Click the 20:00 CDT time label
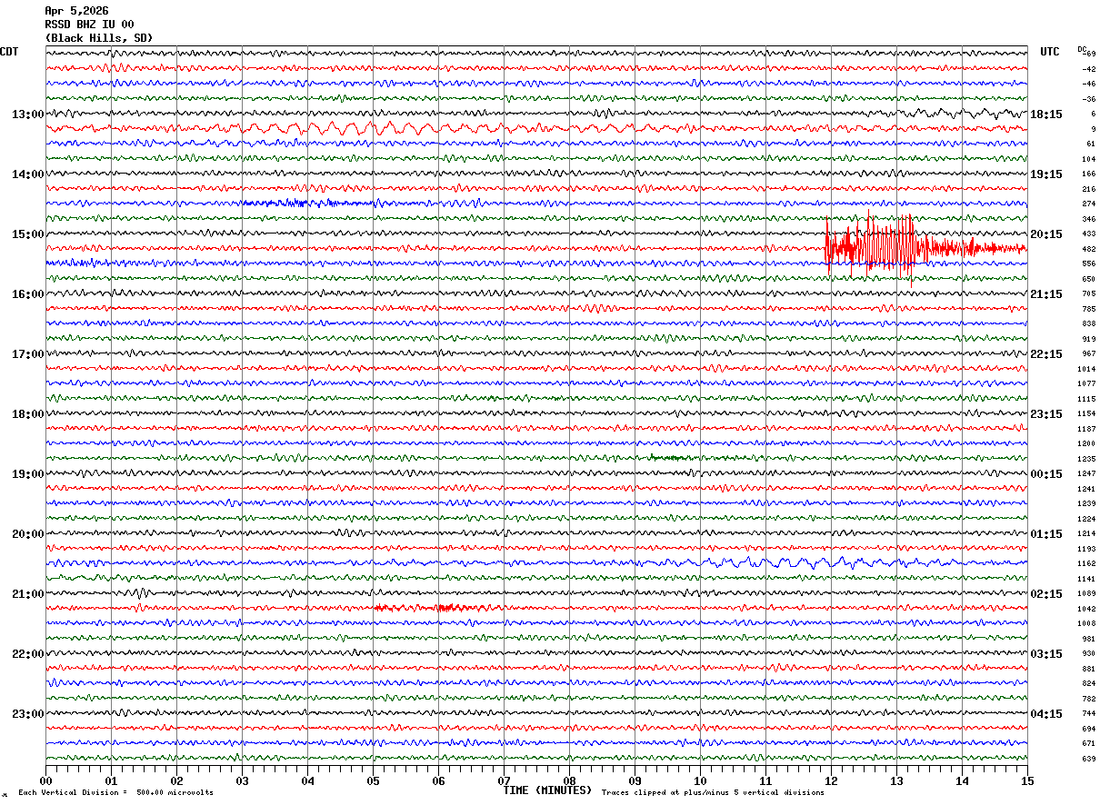Viewport: 1100px width, 805px height. [28, 534]
